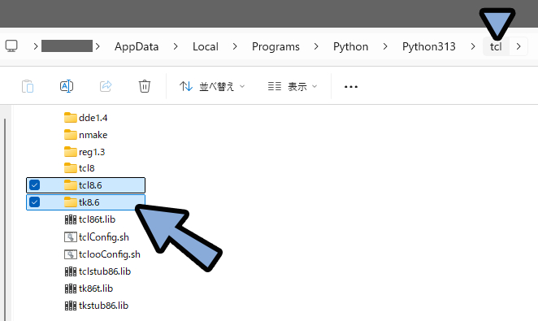
Task: Go to Python in the breadcrumb
Action: [350, 46]
